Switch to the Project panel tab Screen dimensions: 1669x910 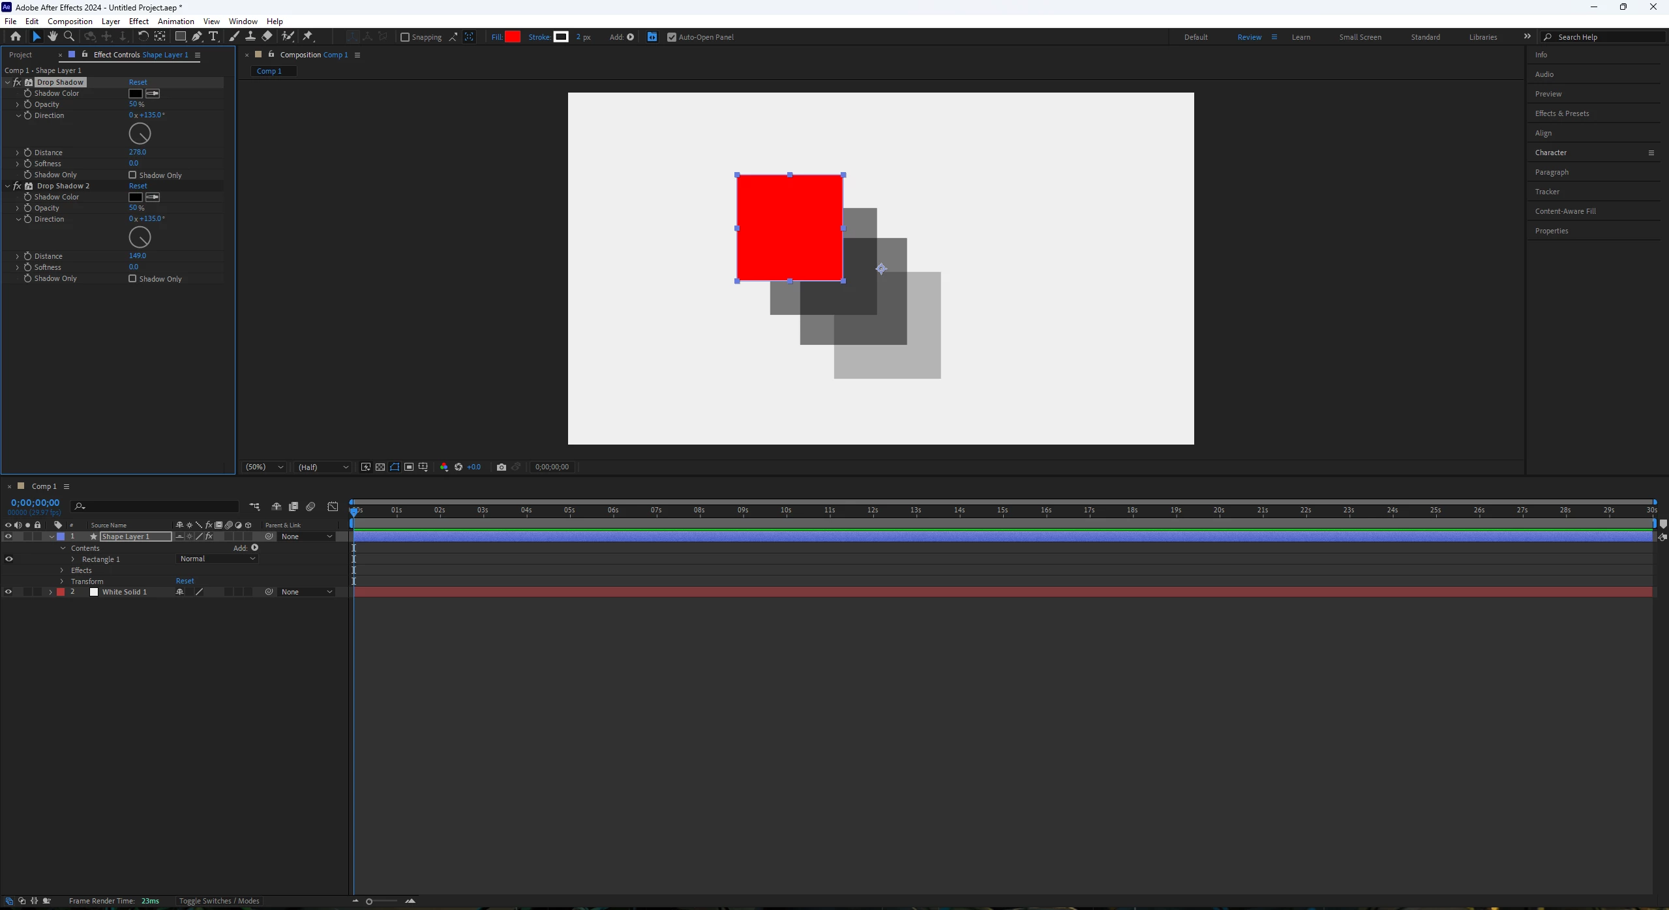pyautogui.click(x=21, y=55)
